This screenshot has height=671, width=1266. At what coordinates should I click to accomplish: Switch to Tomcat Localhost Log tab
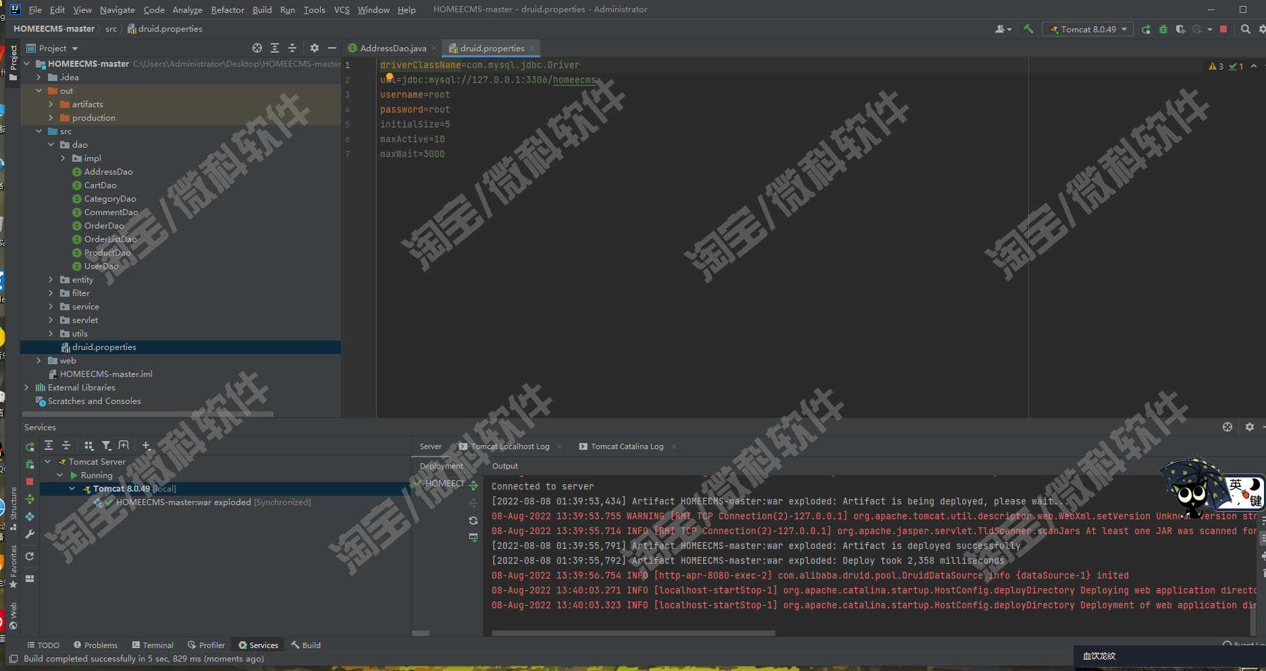coord(510,446)
